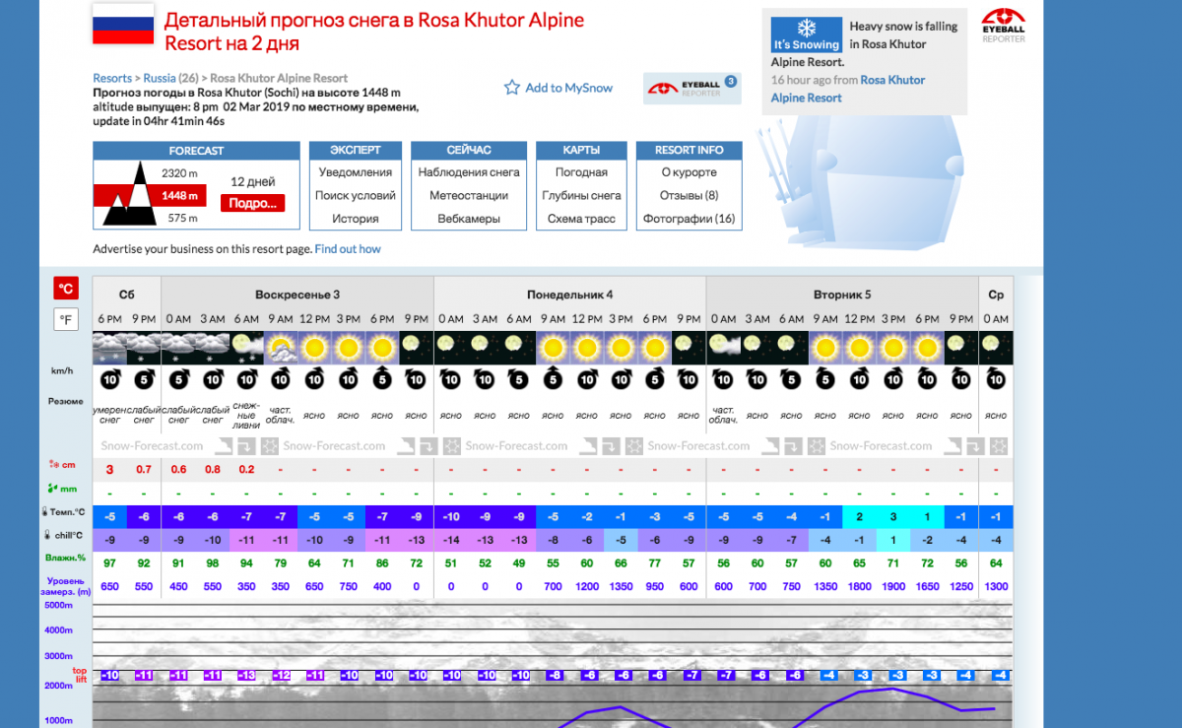Image resolution: width=1182 pixels, height=728 pixels.
Task: Click Tuesday 0 AM partly cloudy night icon
Action: pyautogui.click(x=723, y=348)
